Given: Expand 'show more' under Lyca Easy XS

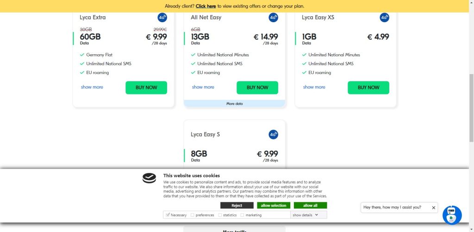Looking at the screenshot, I should [x=314, y=87].
